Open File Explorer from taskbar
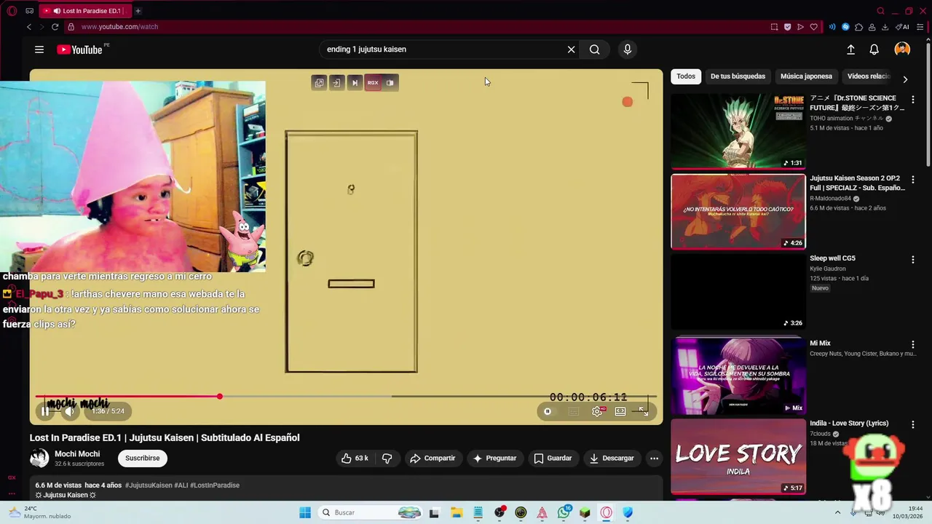 [457, 512]
